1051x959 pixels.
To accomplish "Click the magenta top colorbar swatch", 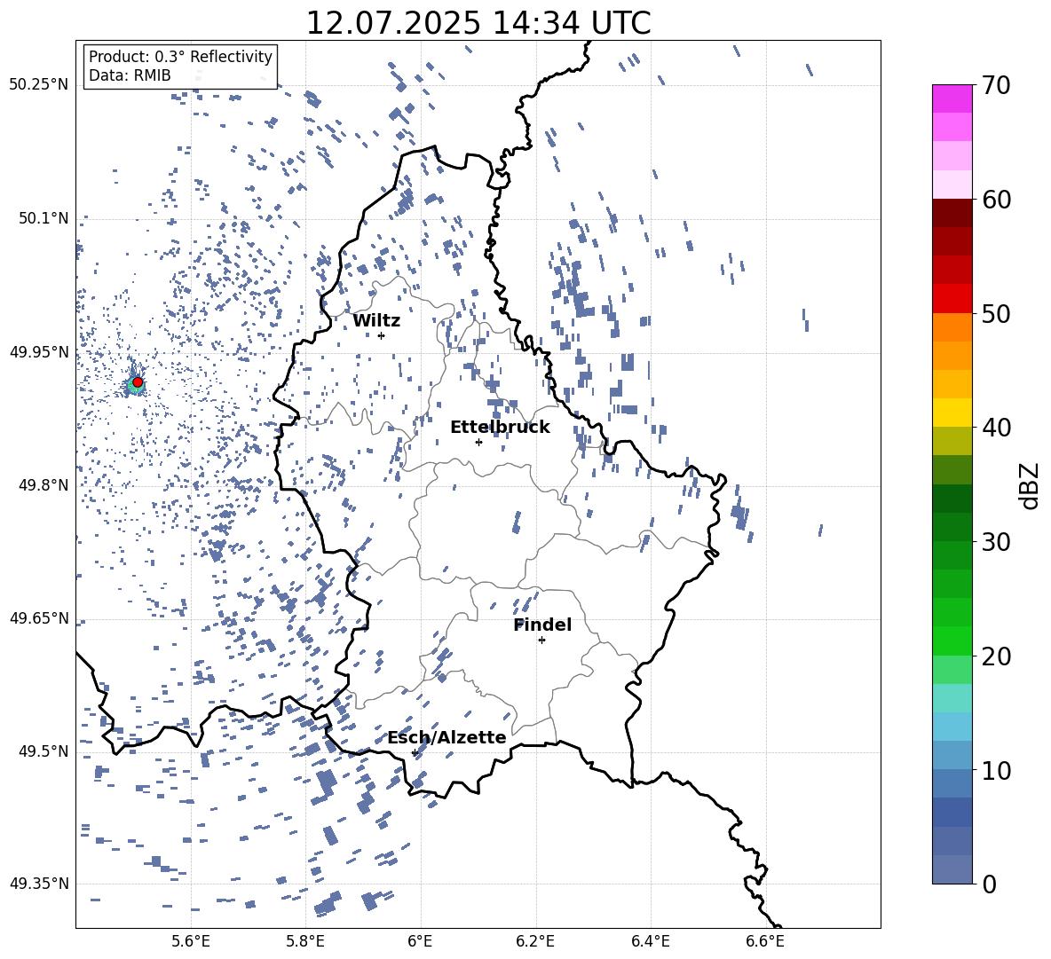I will tap(952, 99).
